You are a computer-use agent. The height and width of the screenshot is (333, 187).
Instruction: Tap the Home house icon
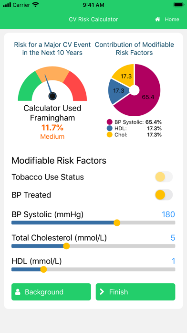(x=157, y=19)
